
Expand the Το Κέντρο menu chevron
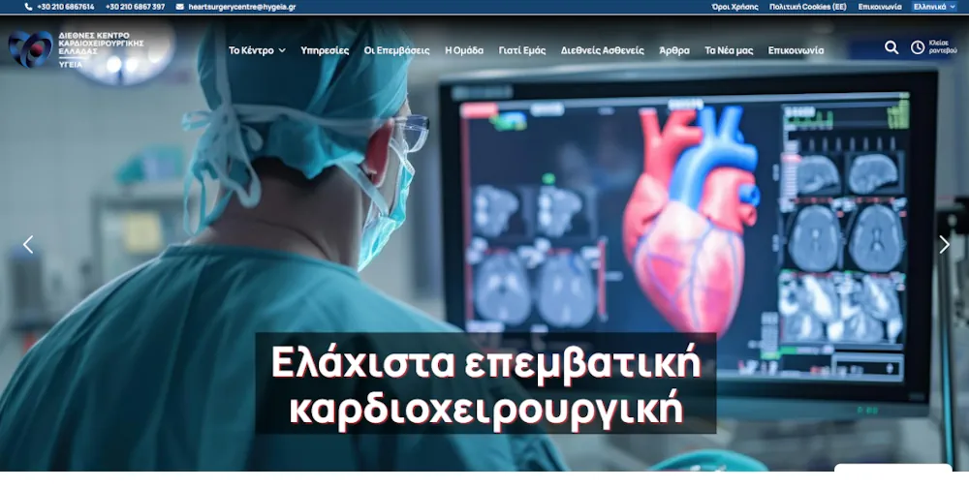282,50
